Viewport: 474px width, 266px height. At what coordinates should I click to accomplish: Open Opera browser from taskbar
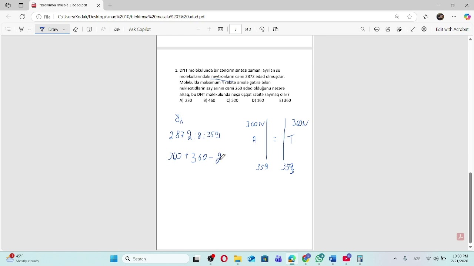click(x=224, y=259)
